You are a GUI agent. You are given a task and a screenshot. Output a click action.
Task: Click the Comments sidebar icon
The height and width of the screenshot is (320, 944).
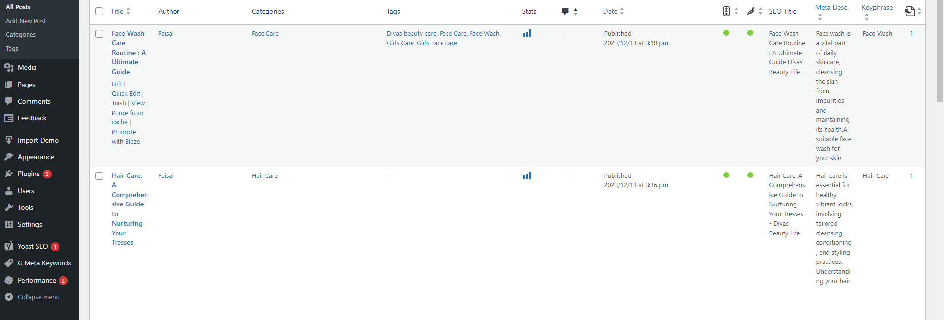click(9, 101)
